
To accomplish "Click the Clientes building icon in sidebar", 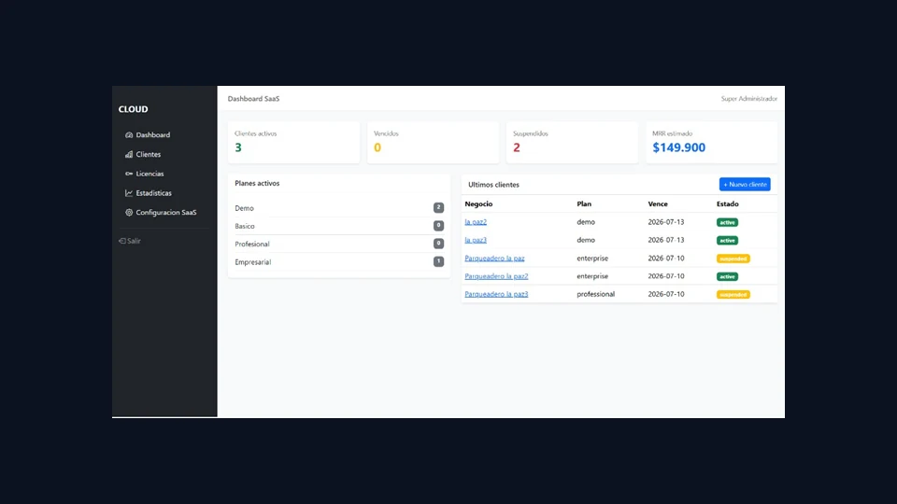I will point(129,154).
